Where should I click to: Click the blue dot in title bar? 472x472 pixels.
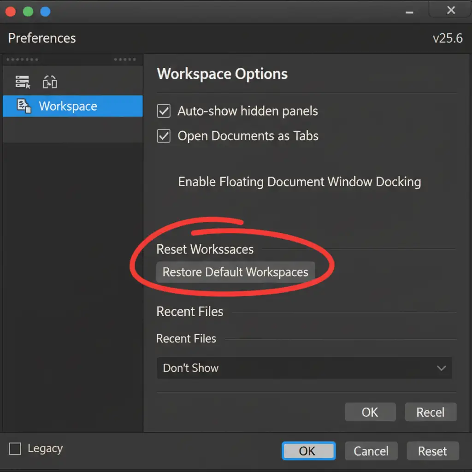pyautogui.click(x=45, y=12)
